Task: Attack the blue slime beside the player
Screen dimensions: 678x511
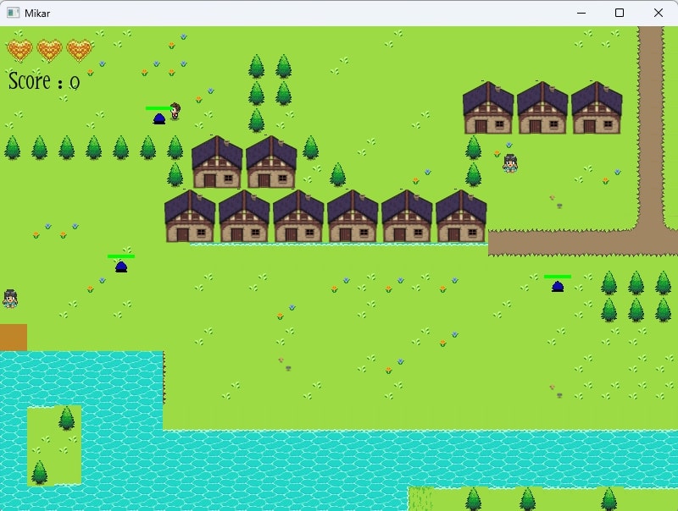Action: pyautogui.click(x=159, y=118)
